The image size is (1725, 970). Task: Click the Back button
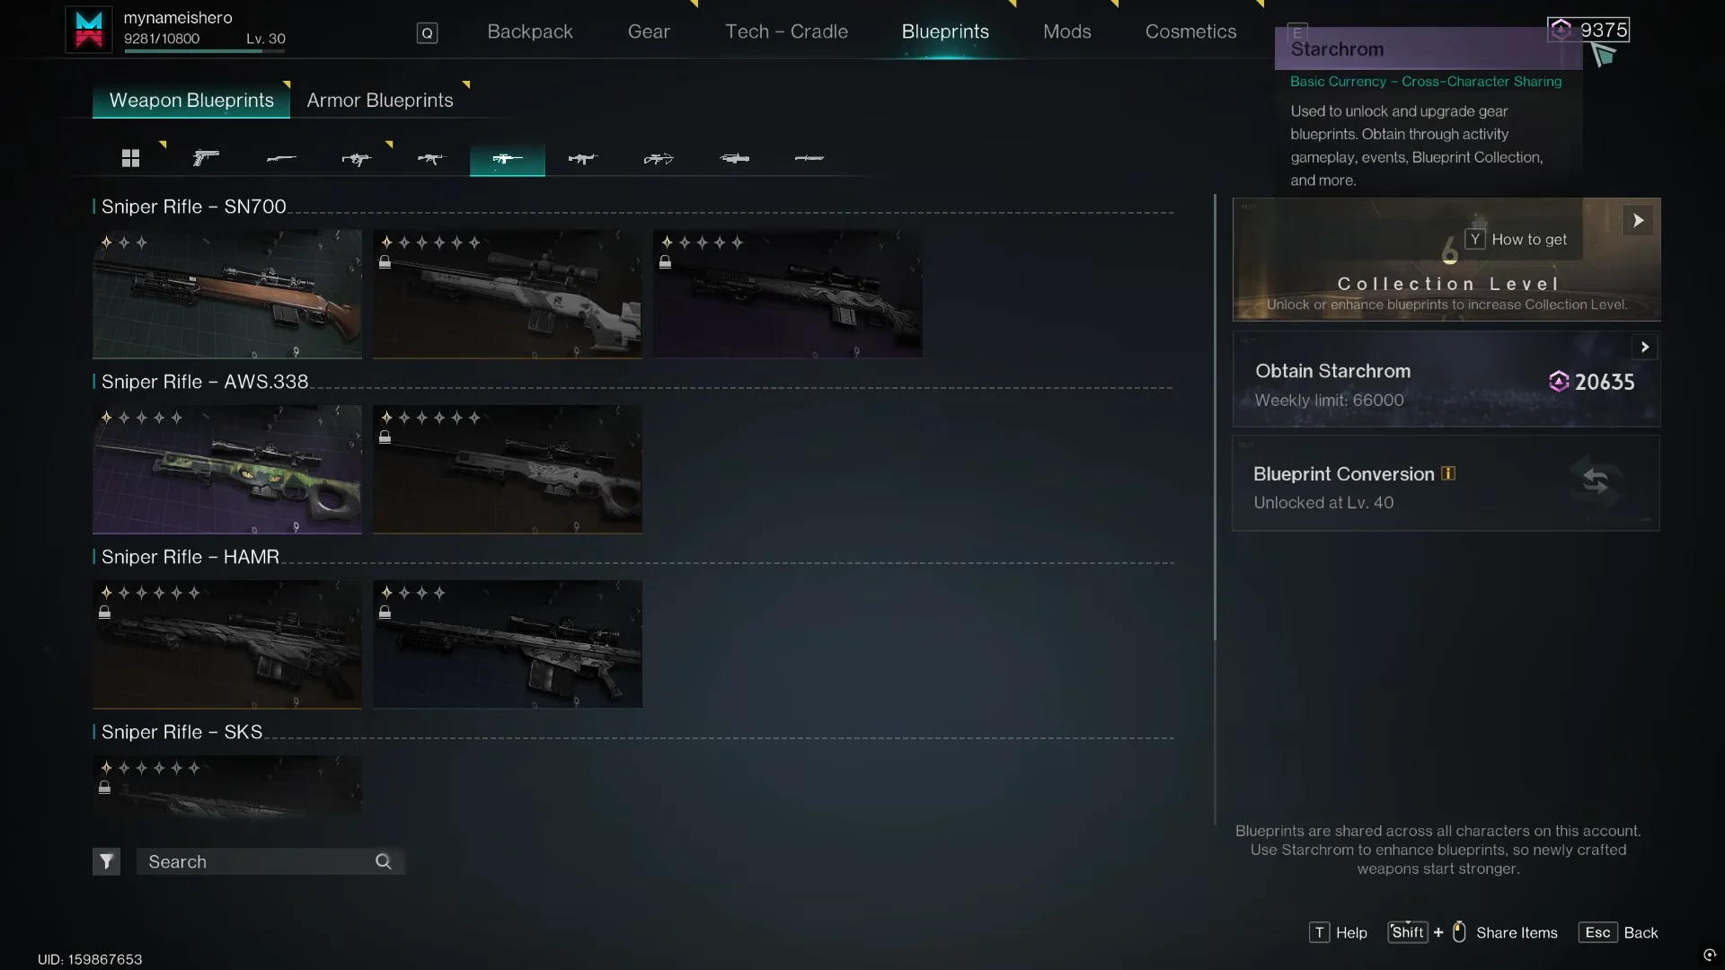pyautogui.click(x=1619, y=932)
